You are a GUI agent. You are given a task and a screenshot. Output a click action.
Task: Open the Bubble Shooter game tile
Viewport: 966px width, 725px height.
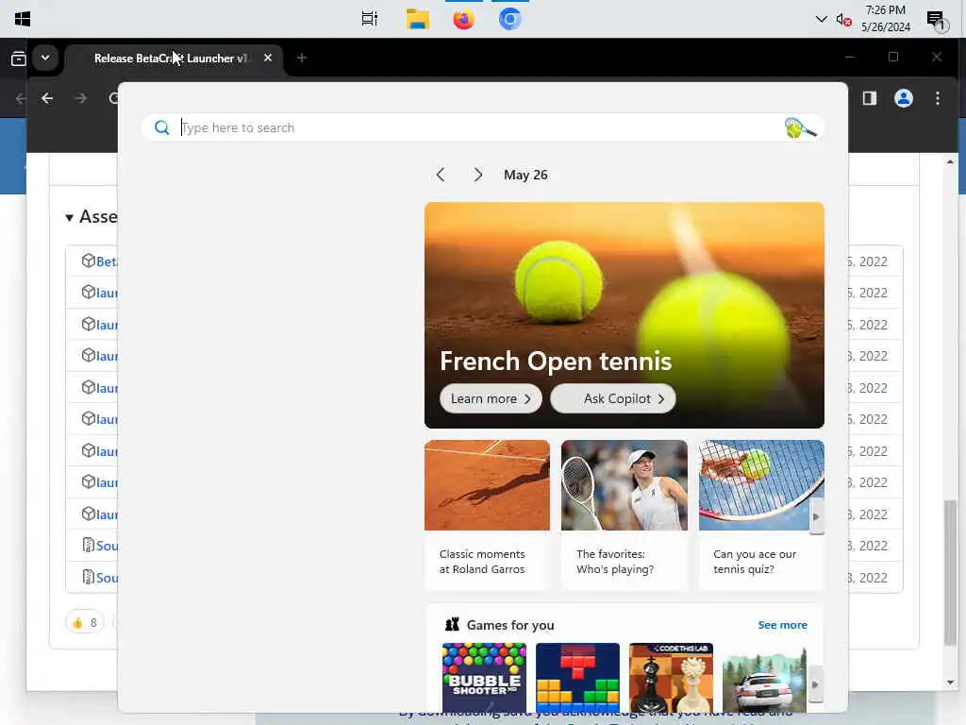pos(484,678)
